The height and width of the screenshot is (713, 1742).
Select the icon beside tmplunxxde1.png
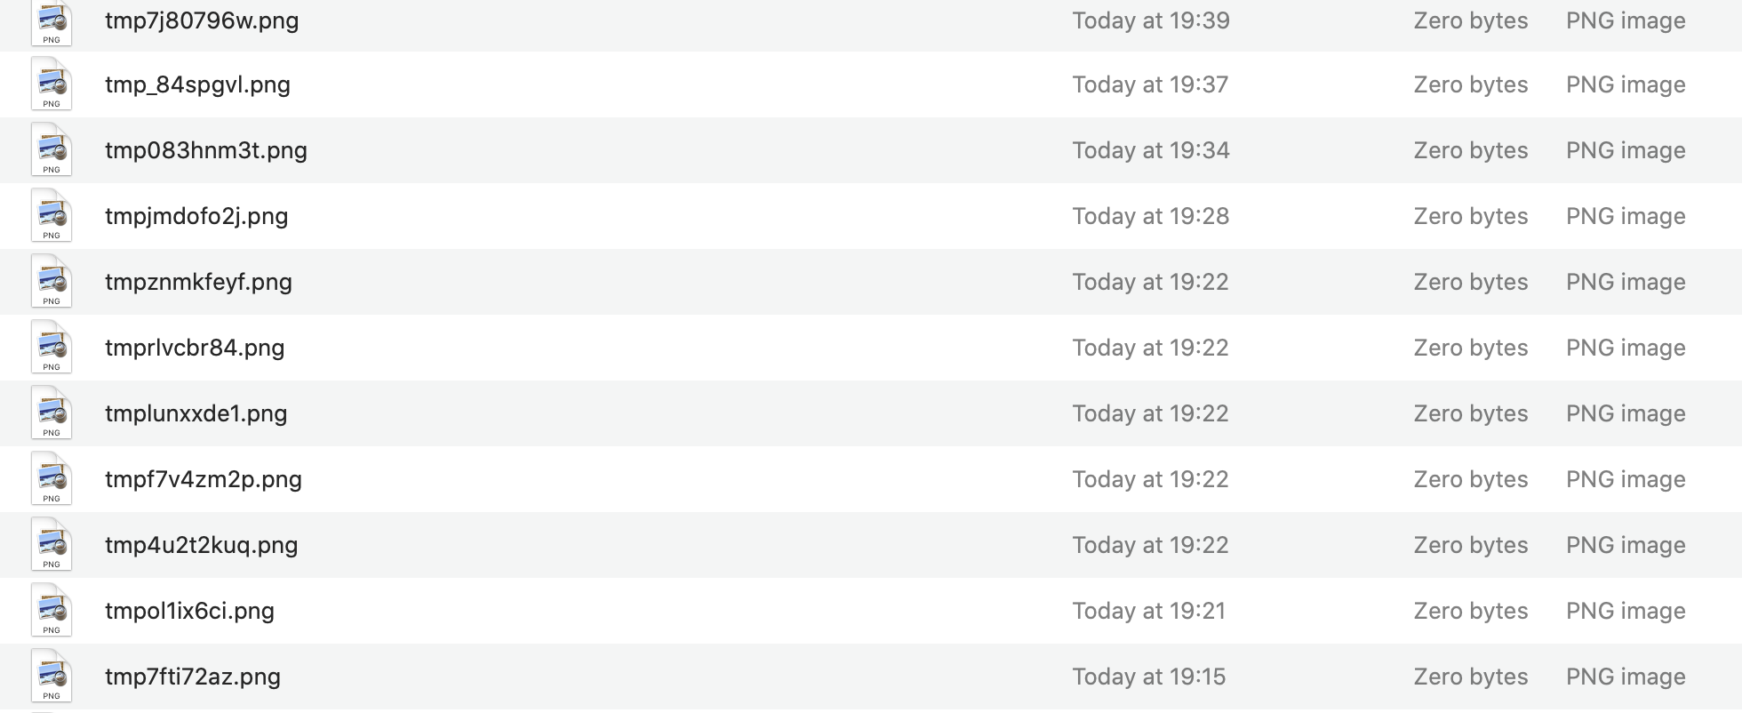point(52,413)
